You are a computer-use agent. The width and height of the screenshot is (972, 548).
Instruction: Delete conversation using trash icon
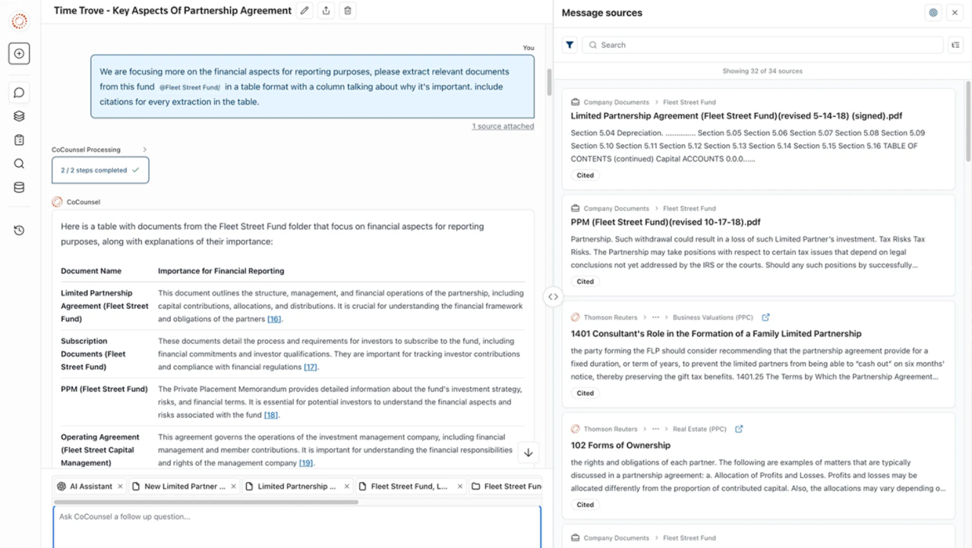pos(348,11)
